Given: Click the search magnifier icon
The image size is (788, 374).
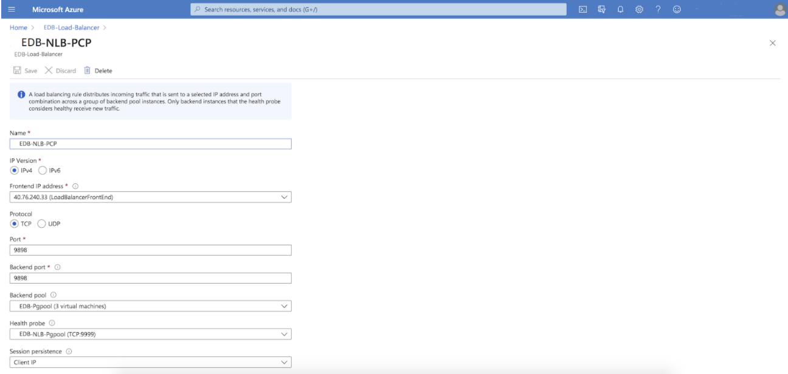Looking at the screenshot, I should click(x=198, y=9).
